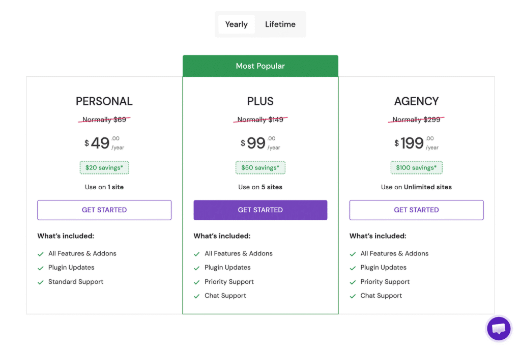Click the crossed-out Normally $299 price
The height and width of the screenshot is (349, 521).
tap(416, 120)
